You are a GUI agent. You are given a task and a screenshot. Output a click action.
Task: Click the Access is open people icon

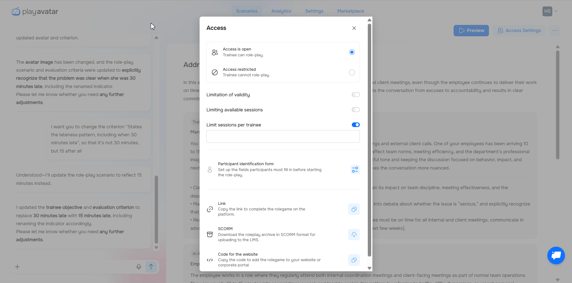pos(215,52)
